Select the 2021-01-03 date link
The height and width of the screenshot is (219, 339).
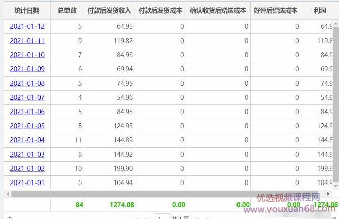[x=27, y=154]
